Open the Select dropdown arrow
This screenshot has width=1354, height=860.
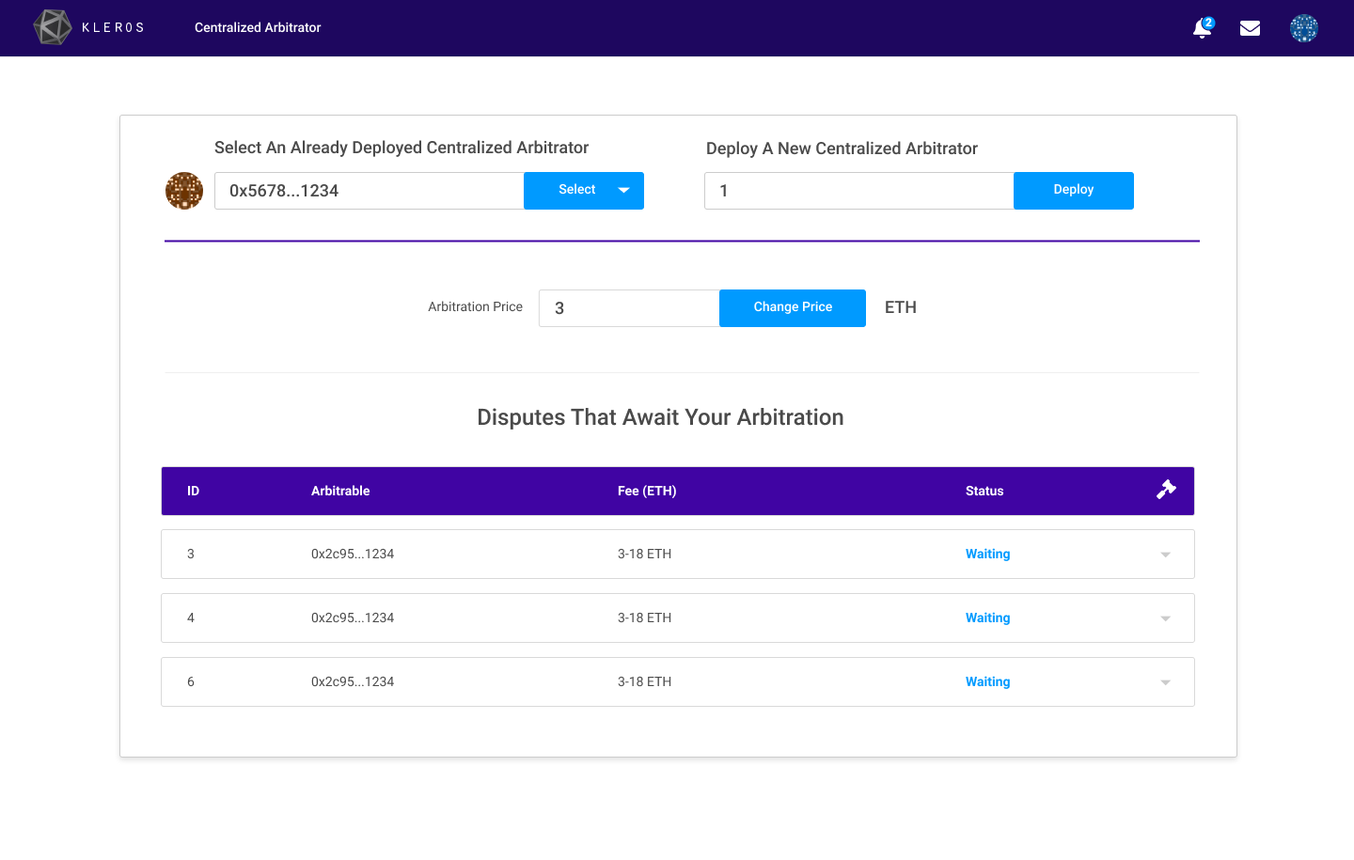click(x=623, y=190)
